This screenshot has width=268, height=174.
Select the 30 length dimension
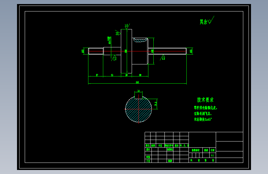(x=140, y=75)
